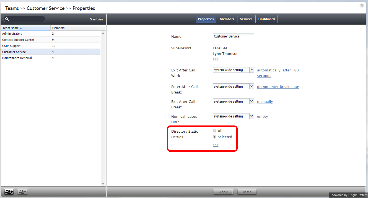Screen dimensions: 368x198
Task: Click members count 10 for CSIM Support
Action: 54,46
